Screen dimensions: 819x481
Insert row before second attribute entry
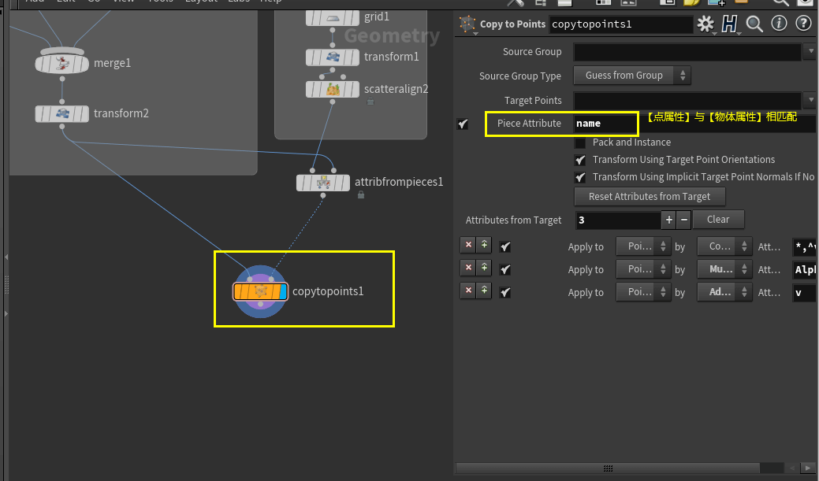[484, 268]
